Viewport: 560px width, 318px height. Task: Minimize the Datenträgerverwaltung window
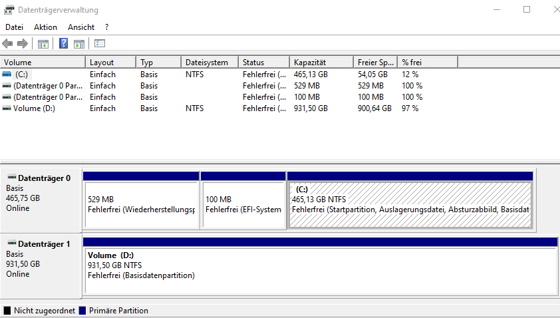(497, 10)
